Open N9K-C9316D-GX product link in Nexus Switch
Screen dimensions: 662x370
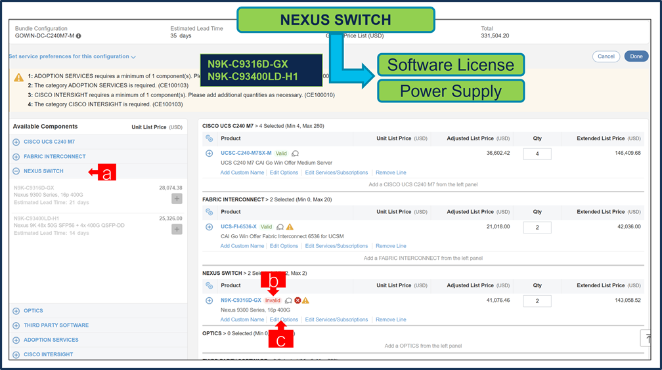coord(241,300)
